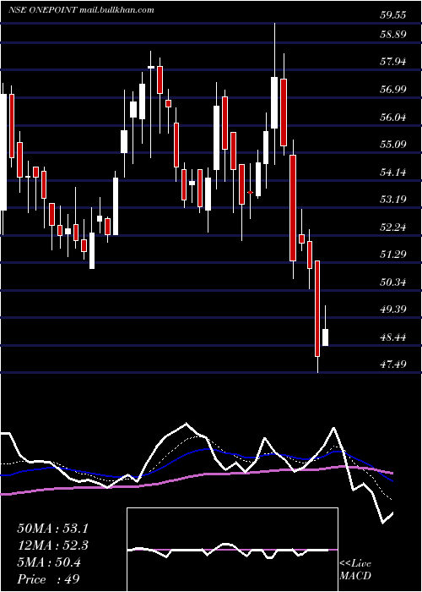Select the 58.89 price axis label
The width and height of the screenshot is (422, 592).
(393, 35)
